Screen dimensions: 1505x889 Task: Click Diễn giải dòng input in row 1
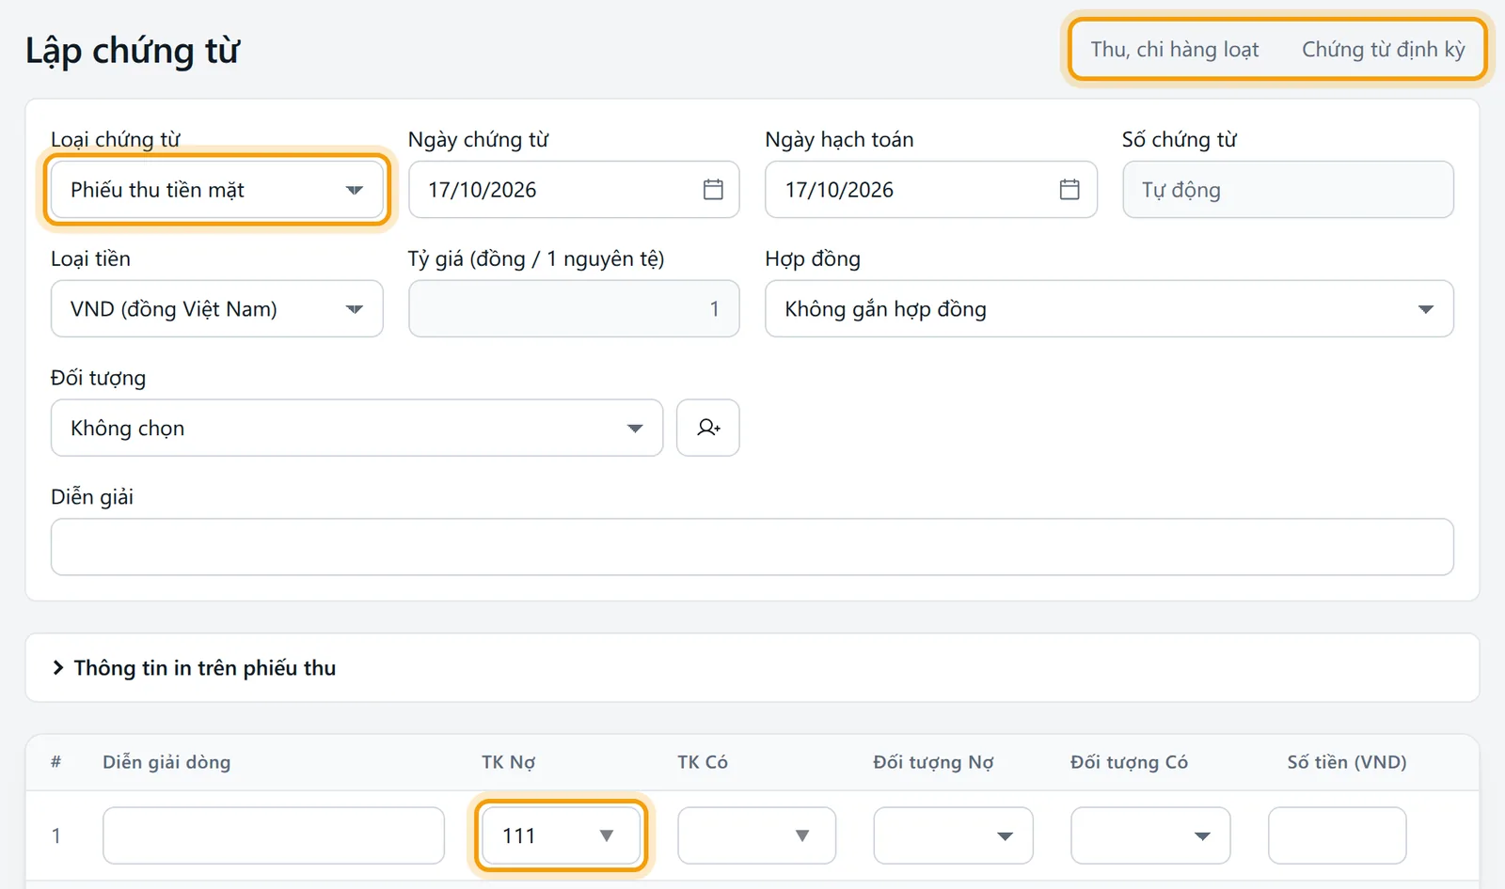click(274, 835)
